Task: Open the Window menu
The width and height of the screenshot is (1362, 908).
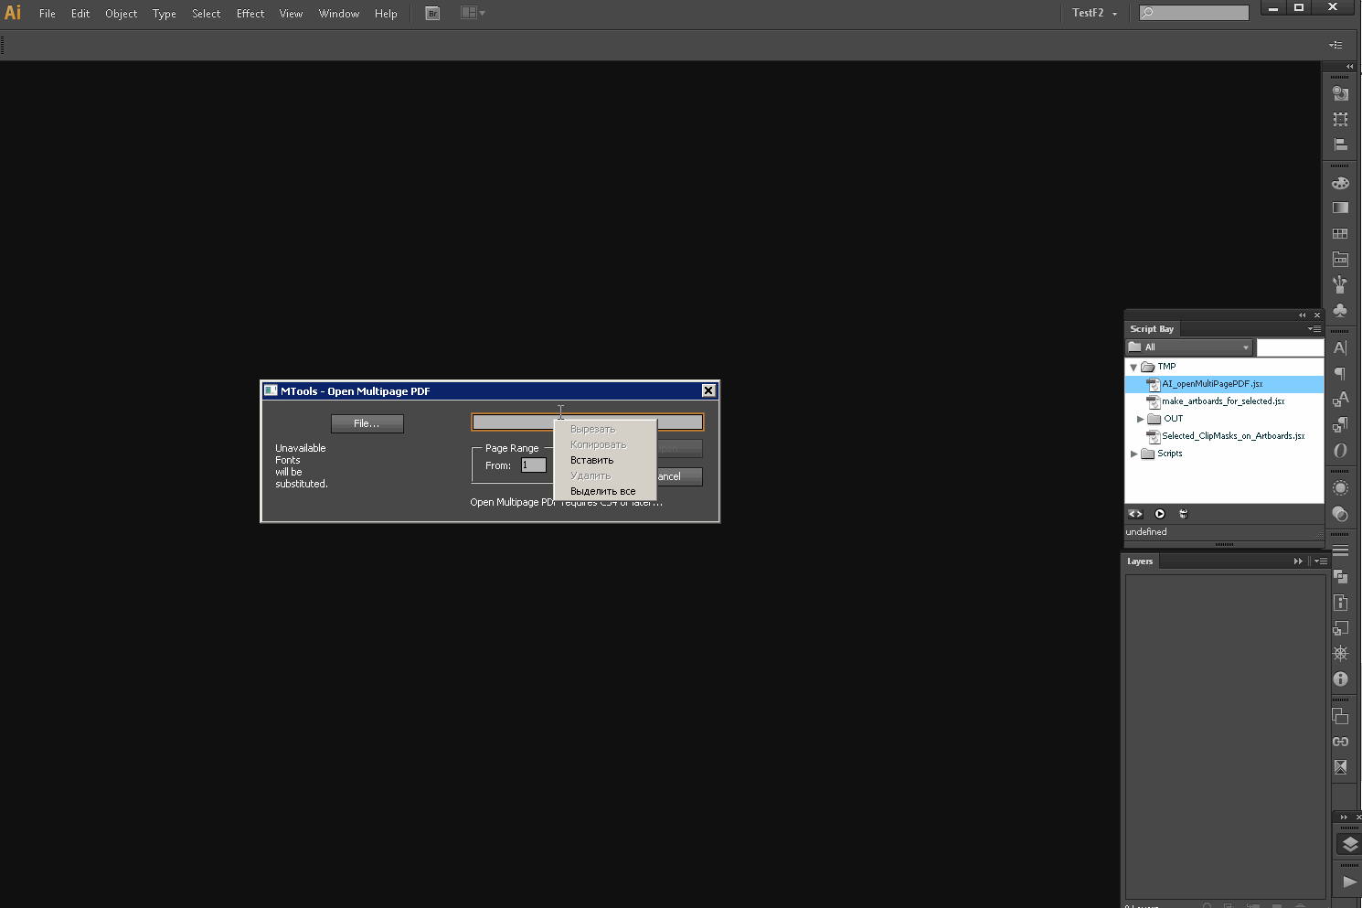Action: point(339,14)
